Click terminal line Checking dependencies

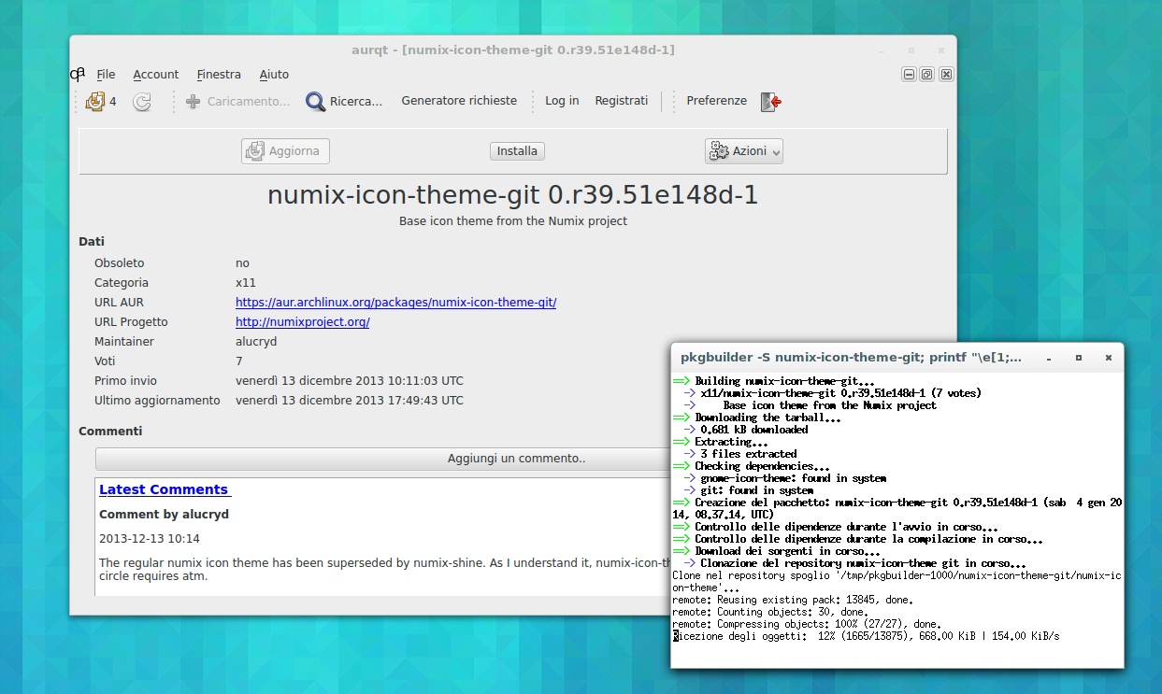click(751, 466)
